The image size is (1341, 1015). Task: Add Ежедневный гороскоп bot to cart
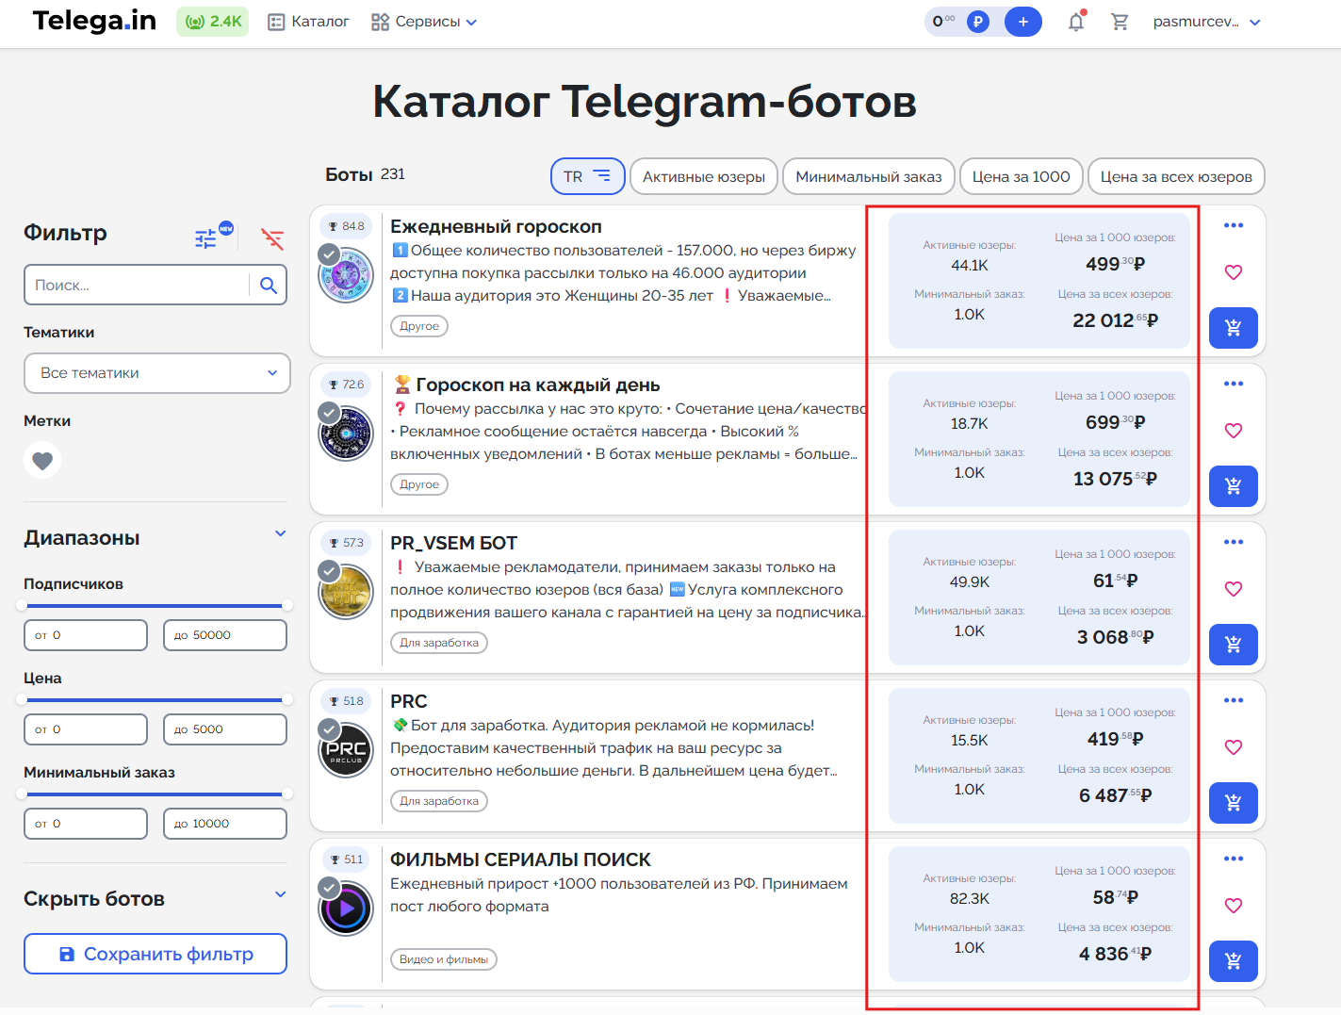pyautogui.click(x=1233, y=328)
